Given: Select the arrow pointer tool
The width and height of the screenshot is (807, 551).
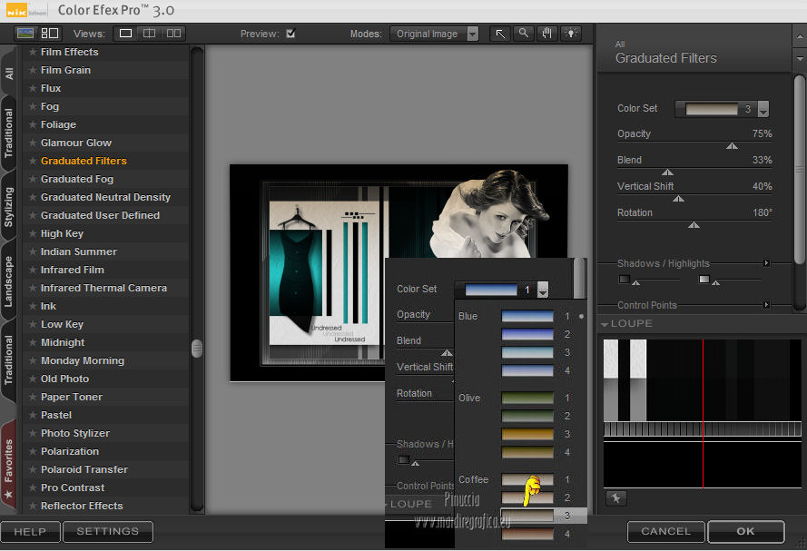Looking at the screenshot, I should (500, 34).
